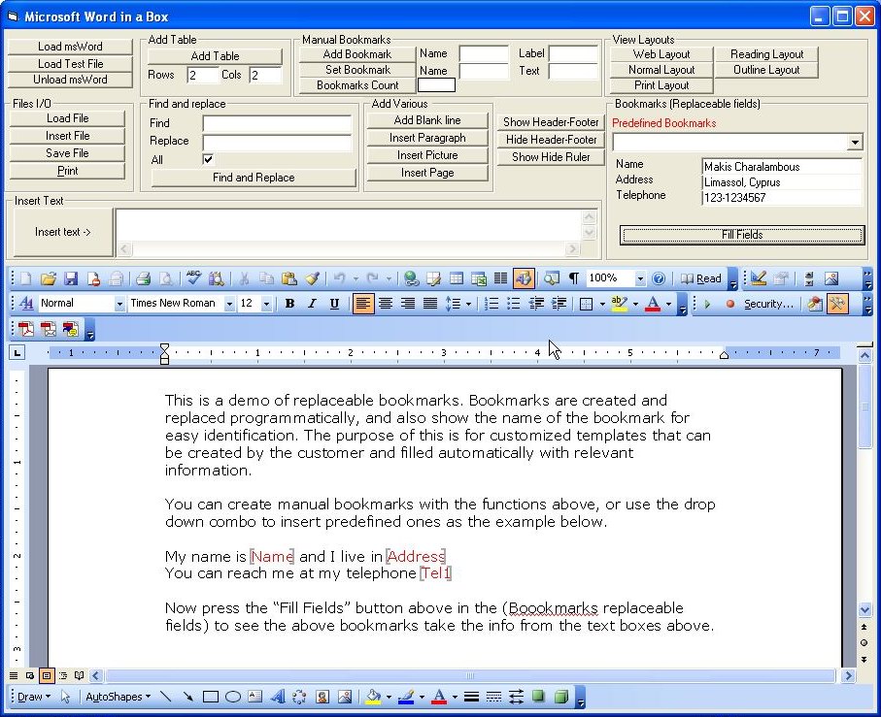Choose the Oval shape drawing tool
This screenshot has width=881, height=717.
click(x=233, y=697)
